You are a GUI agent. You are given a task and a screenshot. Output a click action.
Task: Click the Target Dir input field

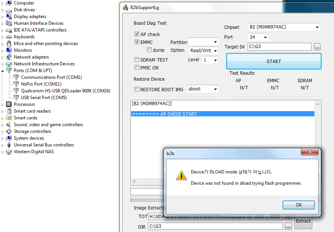point(280,47)
